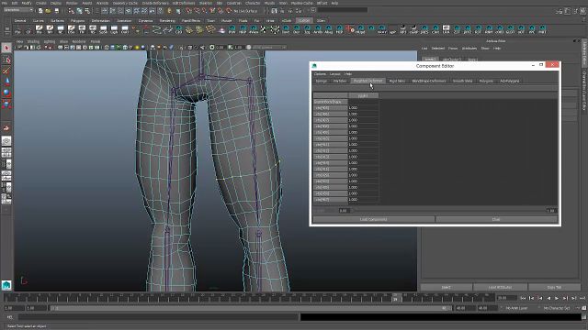Open the viewport Panels menu
588x330 pixels.
click(96, 41)
